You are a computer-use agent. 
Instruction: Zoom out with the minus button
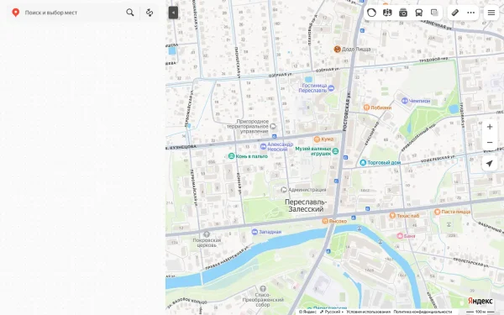490,143
